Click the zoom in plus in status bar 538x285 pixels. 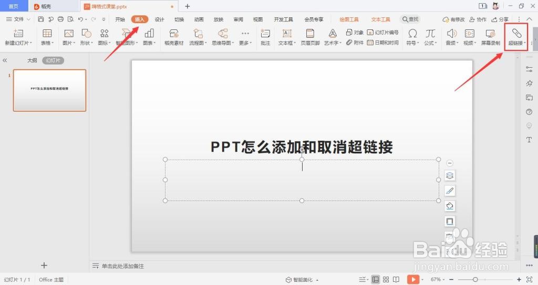(519, 280)
